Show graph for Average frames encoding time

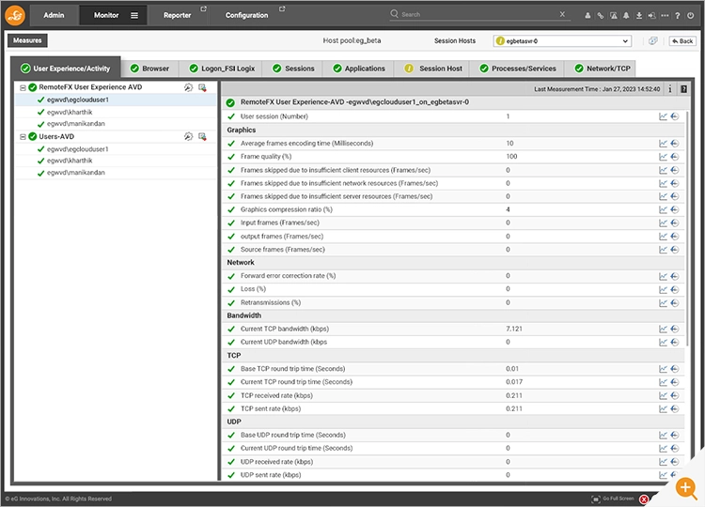(663, 144)
